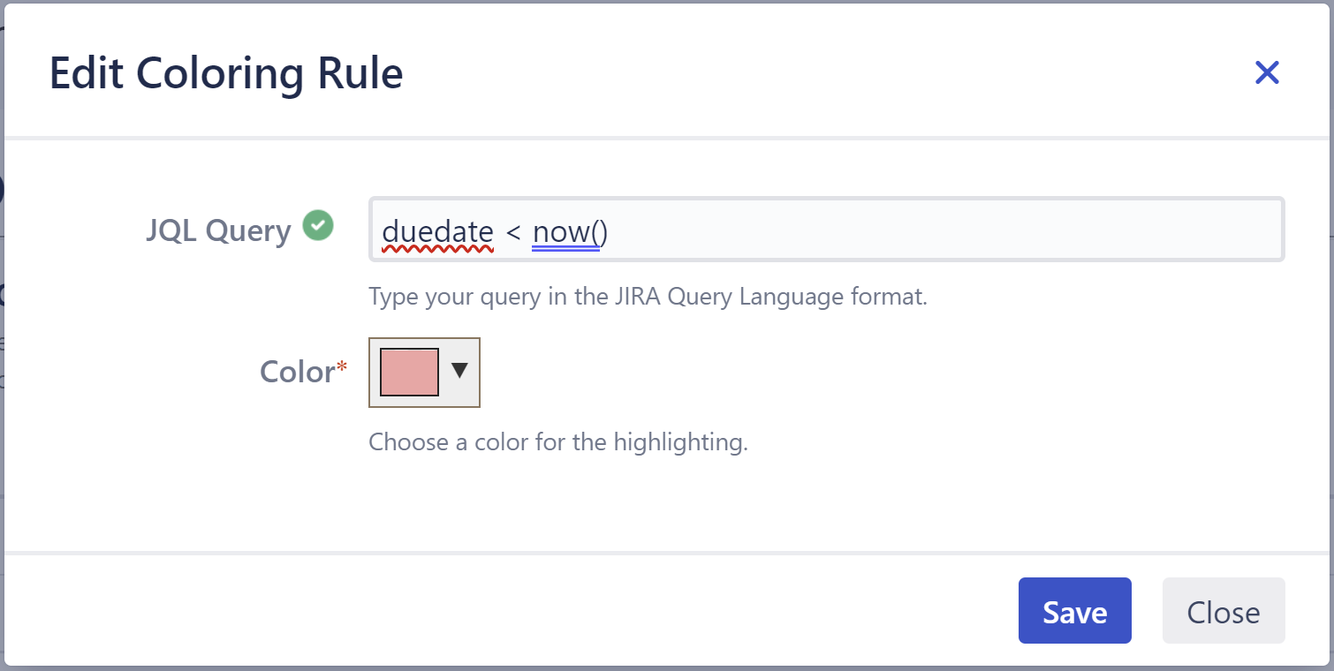Click the green JQL validation checkmark icon
The image size is (1334, 671).
point(318,227)
